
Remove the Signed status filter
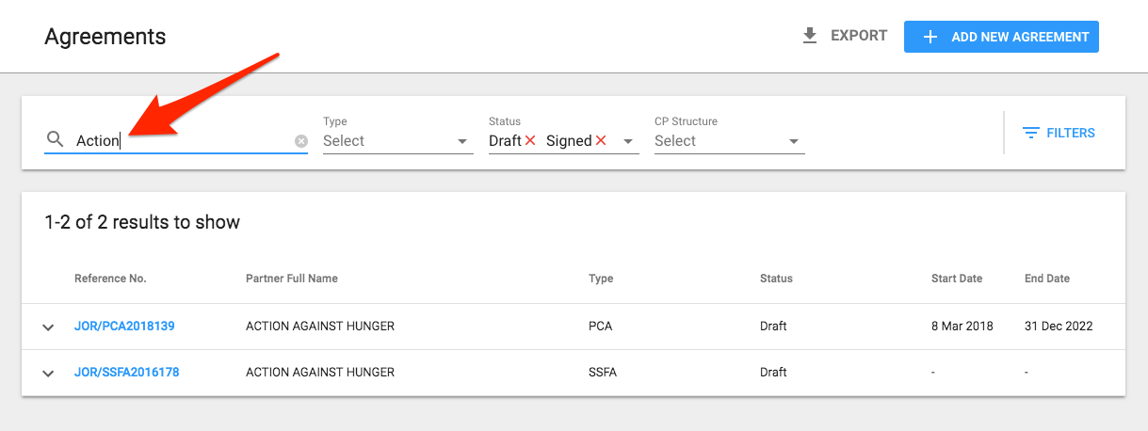[601, 140]
